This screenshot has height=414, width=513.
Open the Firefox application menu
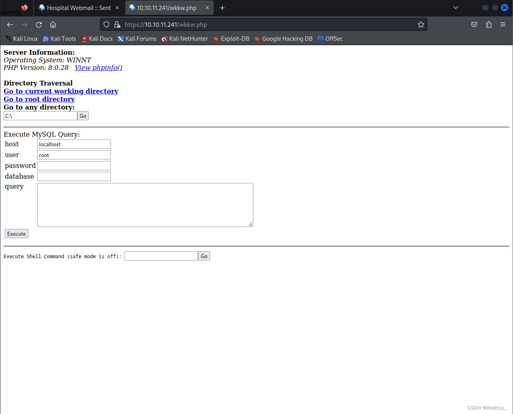coord(503,25)
